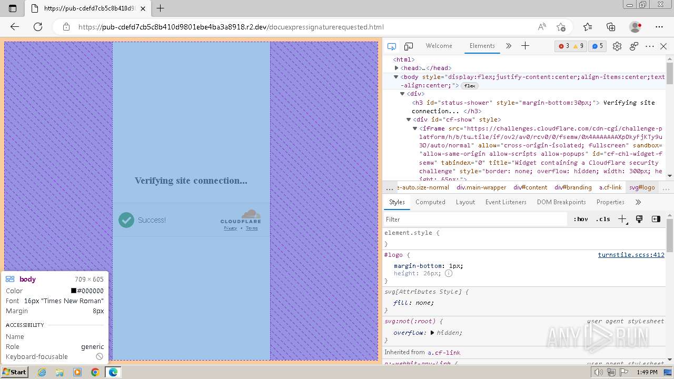Open the browser profile avatar
This screenshot has height=379, width=674.
pos(635,27)
